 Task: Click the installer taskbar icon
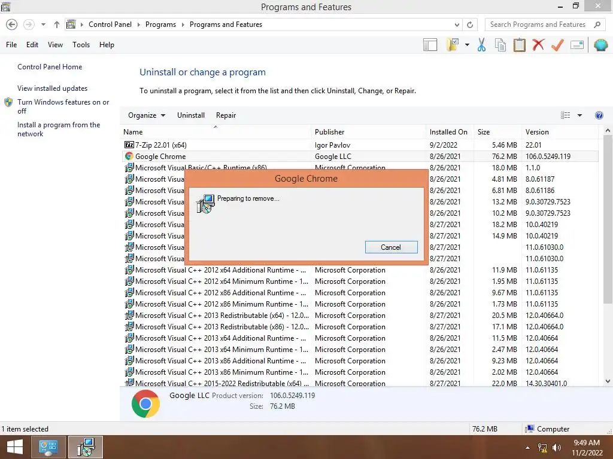click(x=86, y=447)
